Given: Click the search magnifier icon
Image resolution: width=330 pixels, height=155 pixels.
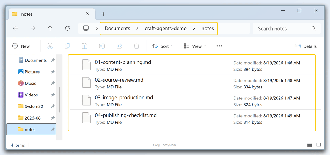Looking at the screenshot, I should [314, 28].
